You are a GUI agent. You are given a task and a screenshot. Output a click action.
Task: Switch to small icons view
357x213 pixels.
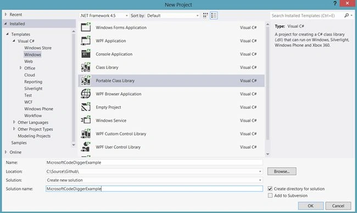[x=205, y=15]
